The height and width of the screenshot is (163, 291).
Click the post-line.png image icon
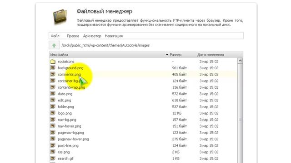pyautogui.click(x=53, y=145)
